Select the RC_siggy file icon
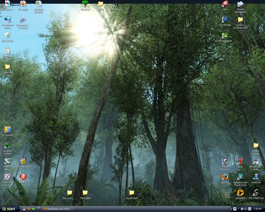 coord(23,5)
